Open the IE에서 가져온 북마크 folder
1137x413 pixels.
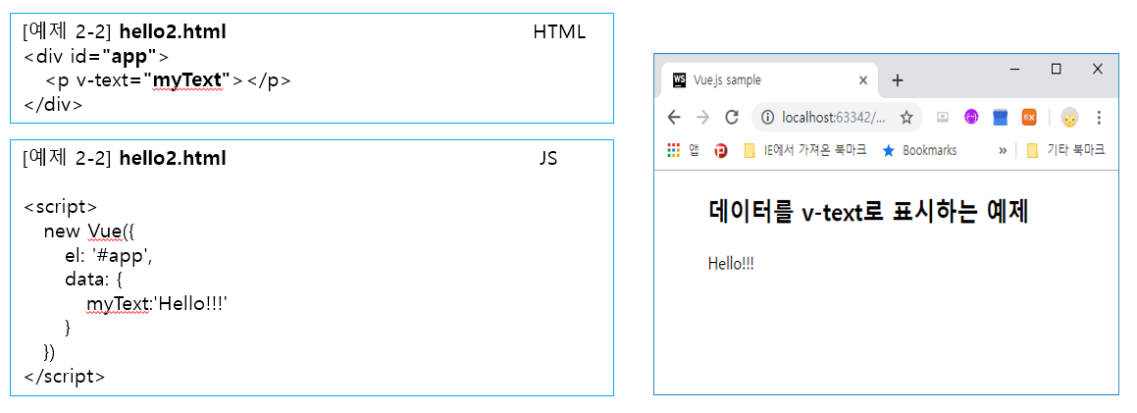pyautogui.click(x=804, y=150)
